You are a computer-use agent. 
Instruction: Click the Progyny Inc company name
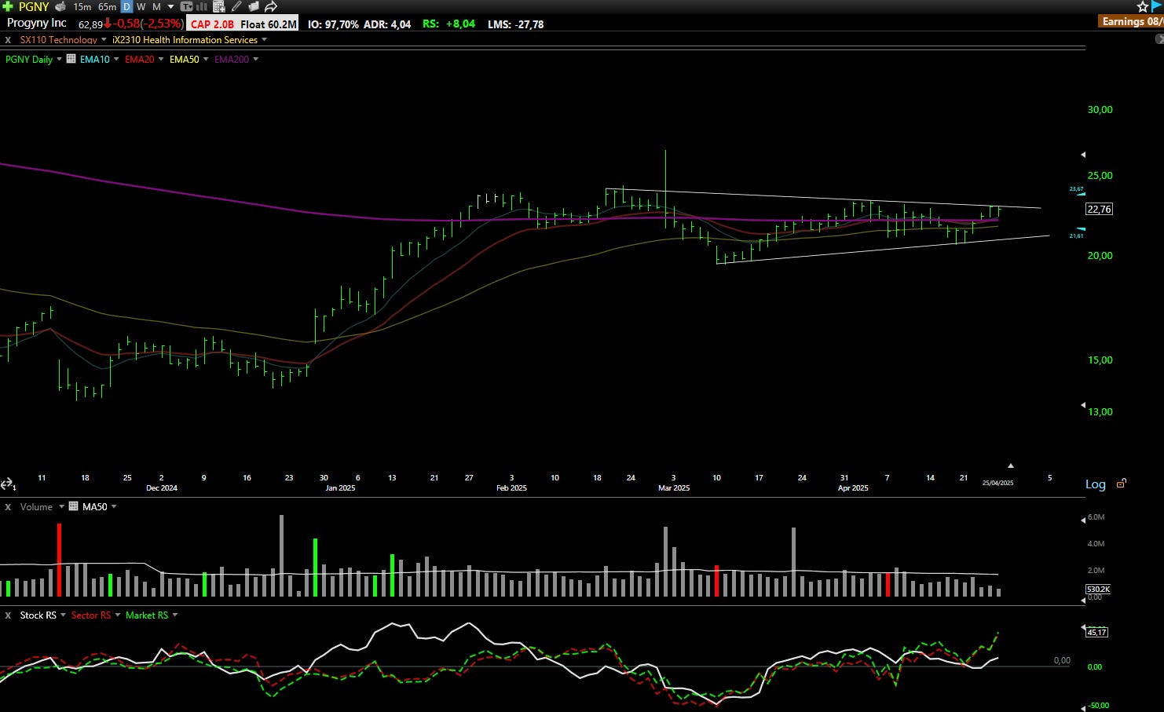(37, 24)
